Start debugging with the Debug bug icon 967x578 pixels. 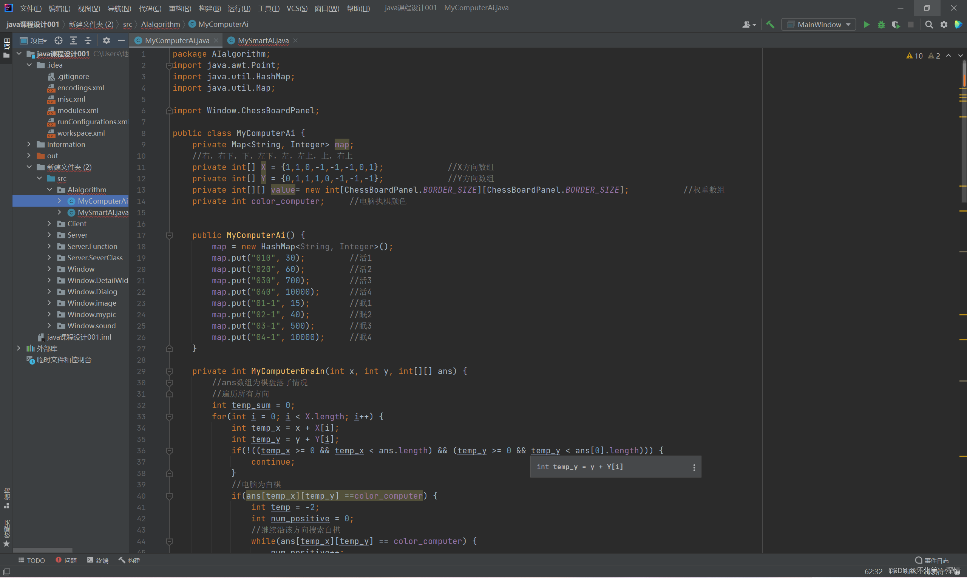(x=881, y=25)
